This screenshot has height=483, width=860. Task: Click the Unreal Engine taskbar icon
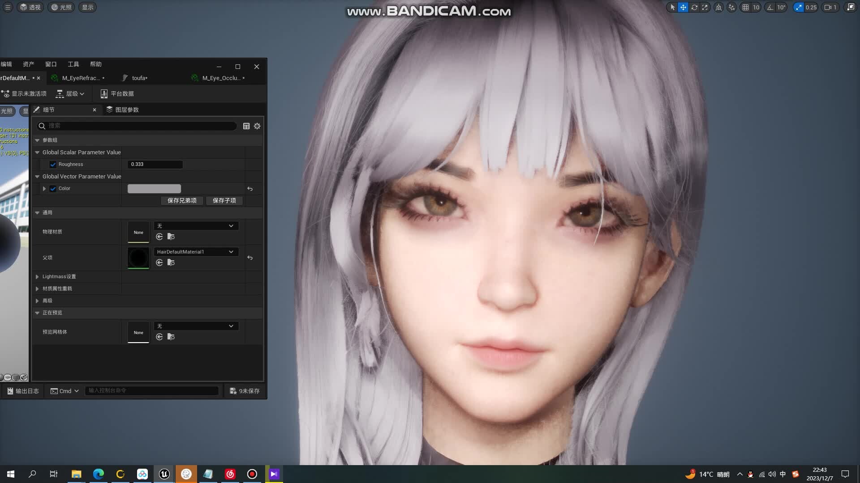164,474
